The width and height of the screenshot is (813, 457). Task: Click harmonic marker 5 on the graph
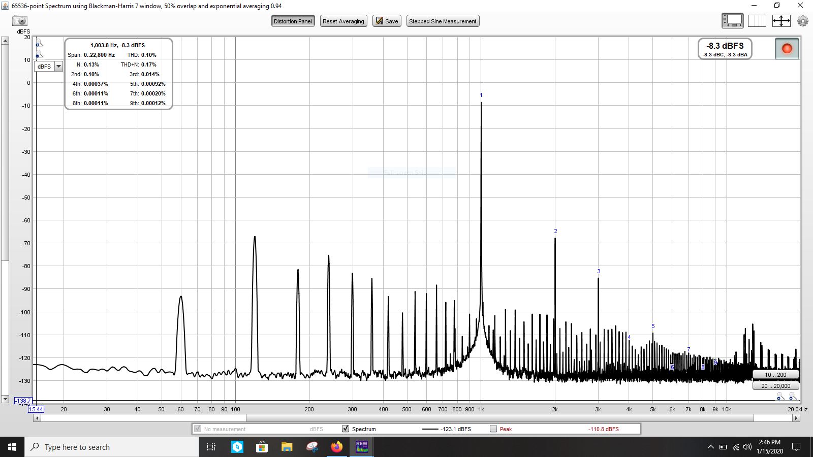[x=653, y=327]
